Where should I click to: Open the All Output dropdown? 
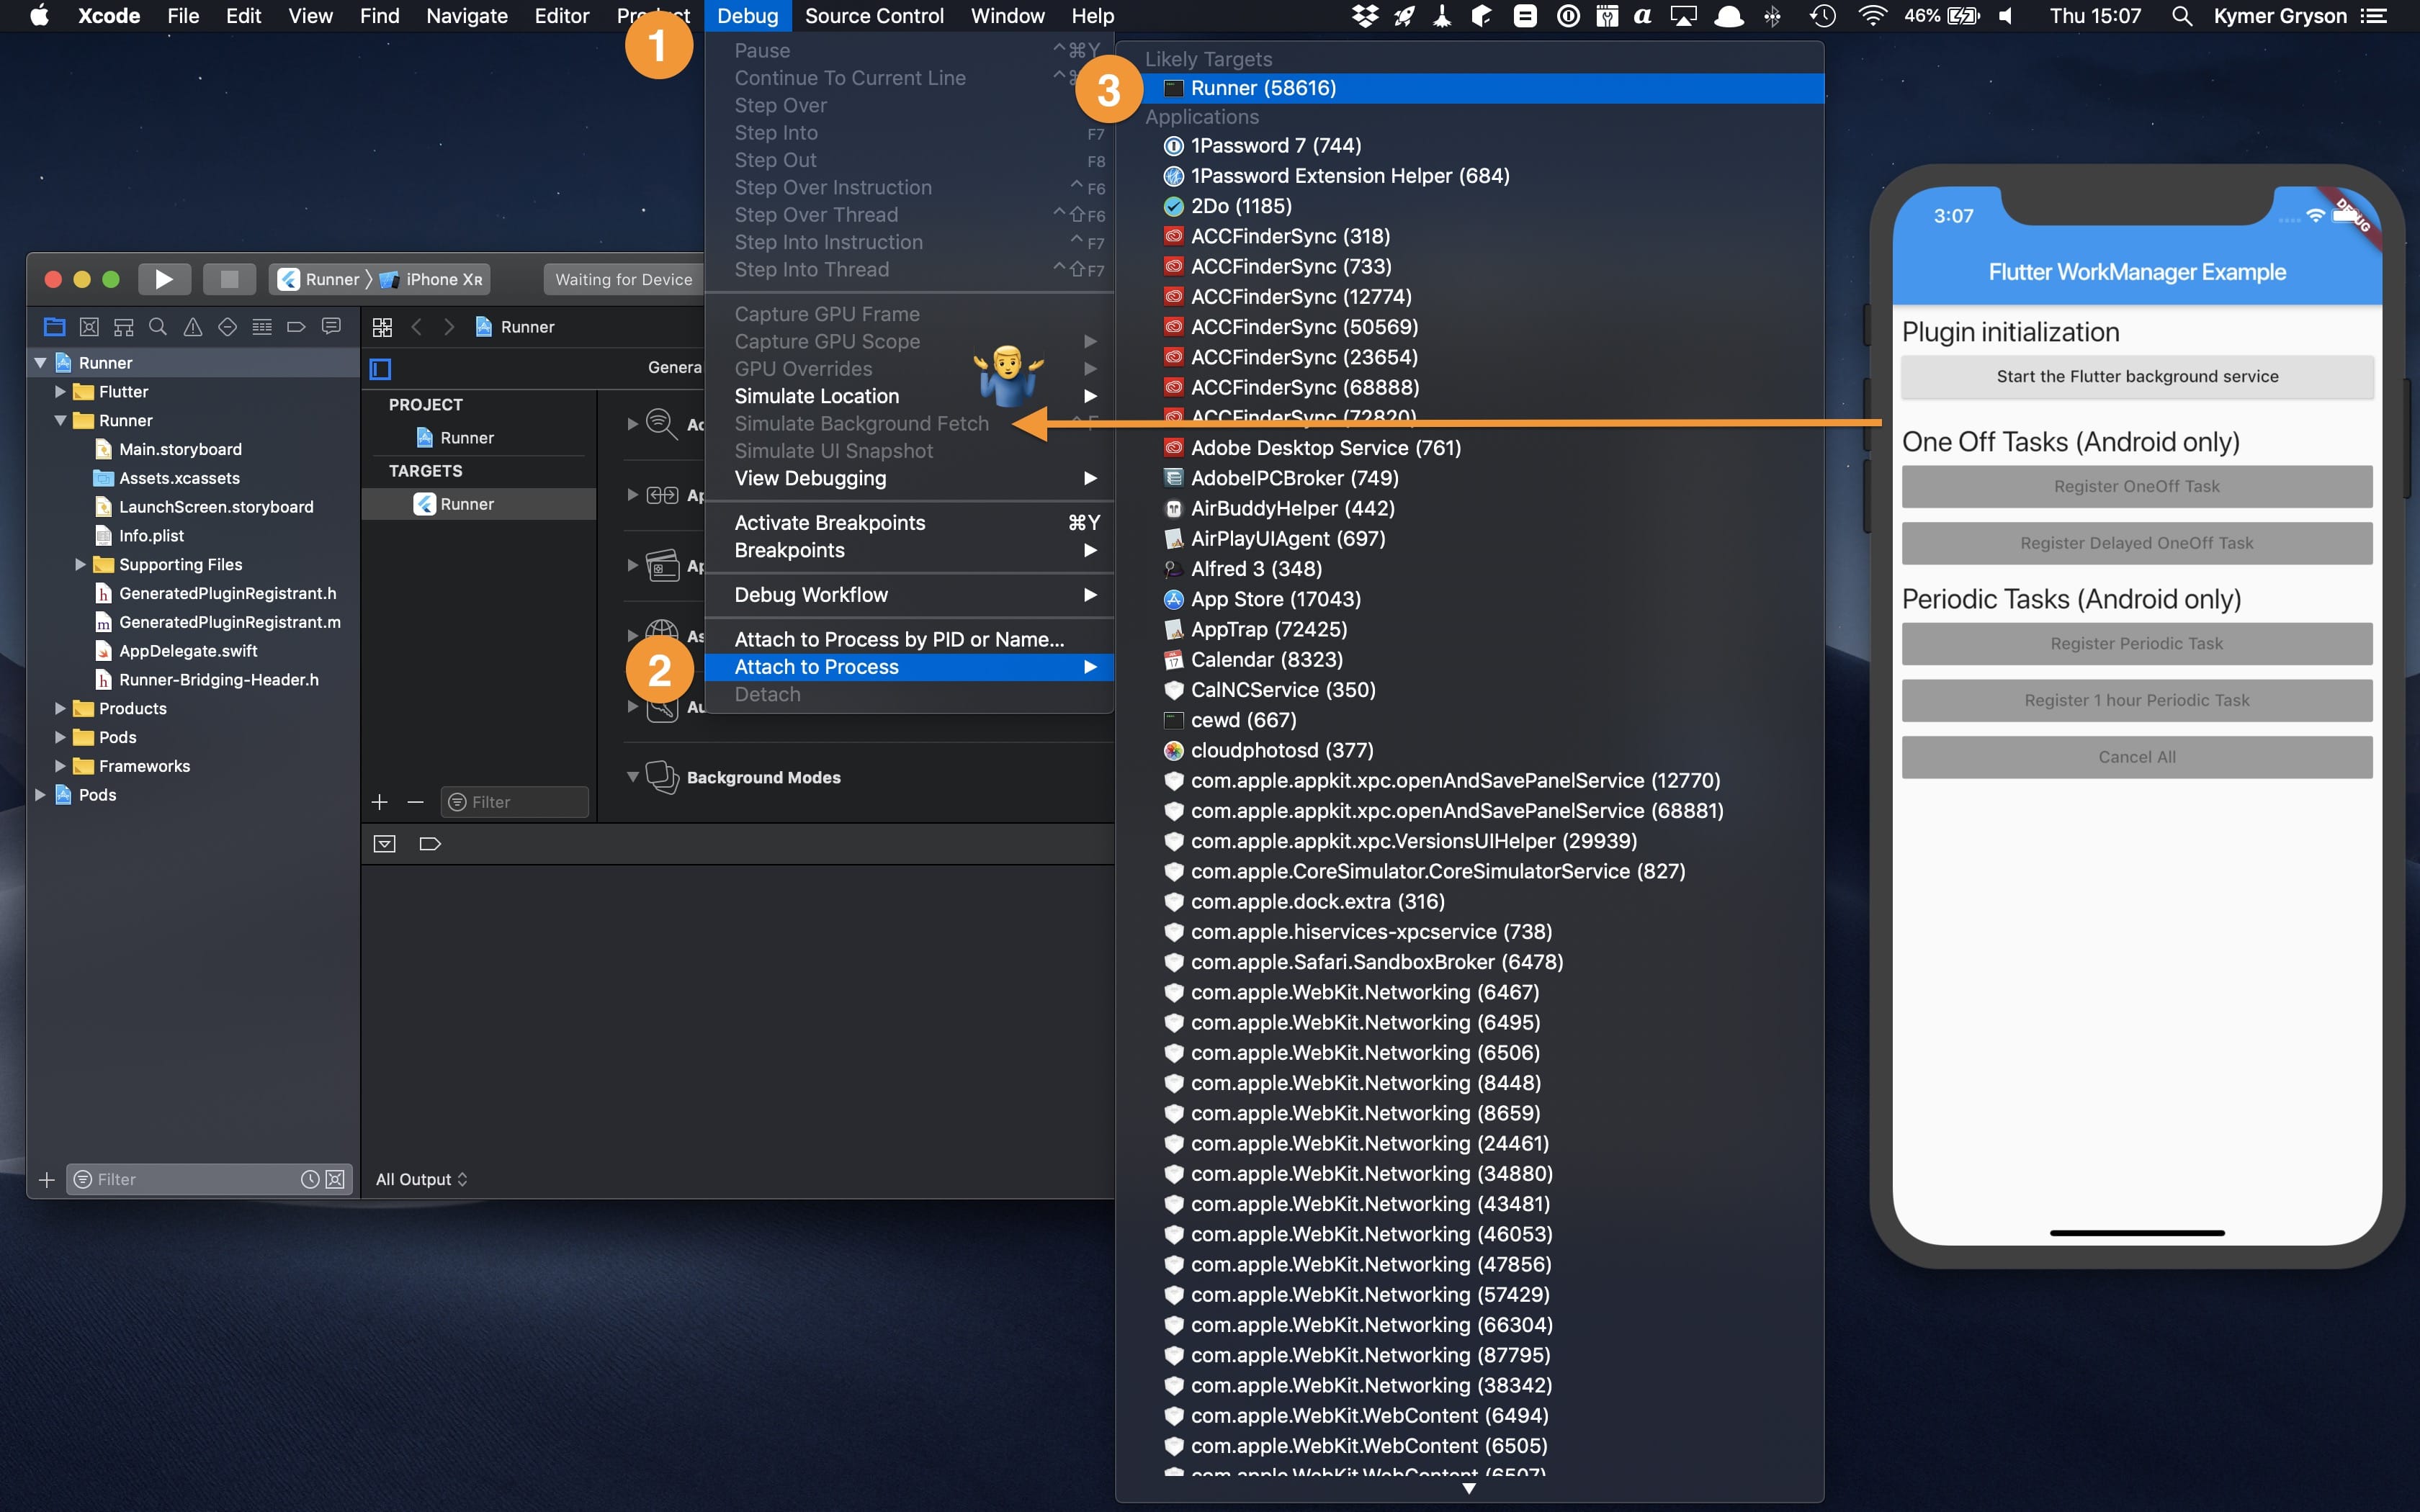(x=421, y=1180)
